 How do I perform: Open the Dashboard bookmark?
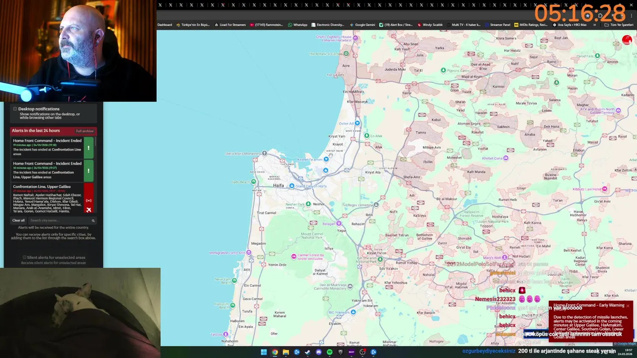(x=164, y=25)
